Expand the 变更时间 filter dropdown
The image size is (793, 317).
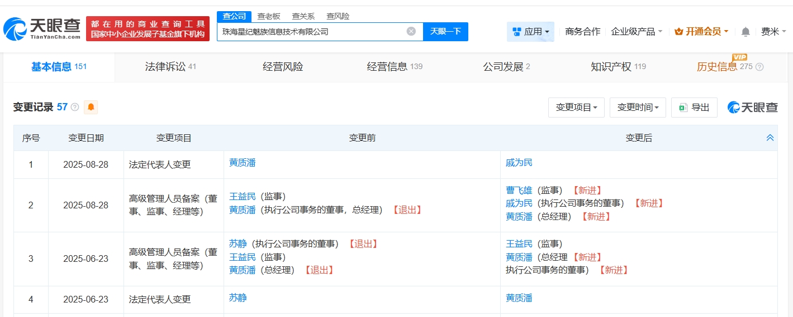point(638,108)
